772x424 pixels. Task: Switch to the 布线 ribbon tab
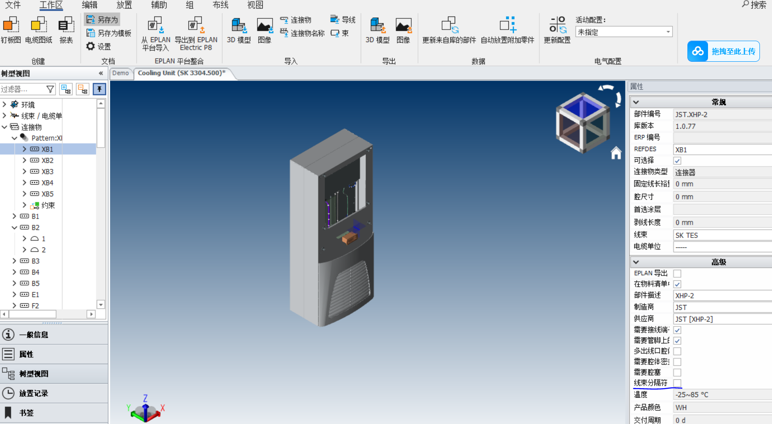click(220, 5)
